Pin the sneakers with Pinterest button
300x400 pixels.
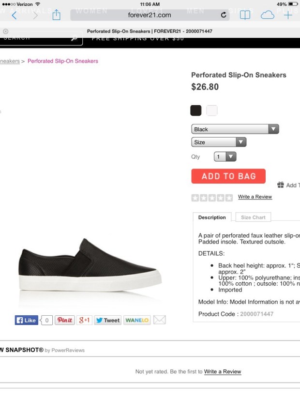(x=65, y=320)
